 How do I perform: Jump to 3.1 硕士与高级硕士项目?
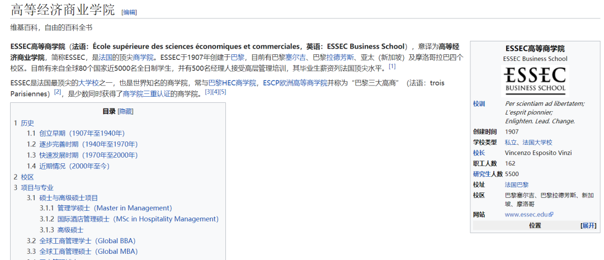[63, 198]
